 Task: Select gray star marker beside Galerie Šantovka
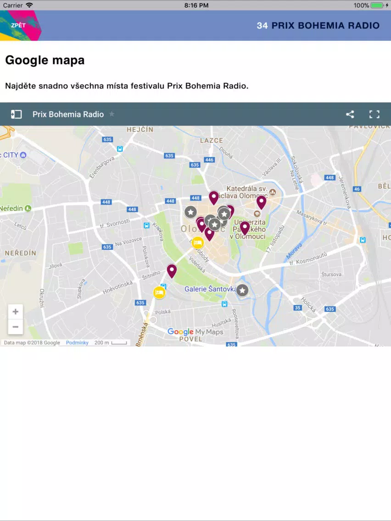pos(242,290)
